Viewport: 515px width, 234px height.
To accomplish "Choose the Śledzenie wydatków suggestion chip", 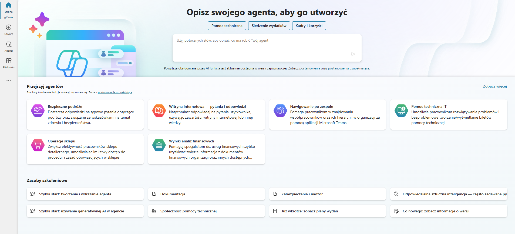I will (x=269, y=26).
